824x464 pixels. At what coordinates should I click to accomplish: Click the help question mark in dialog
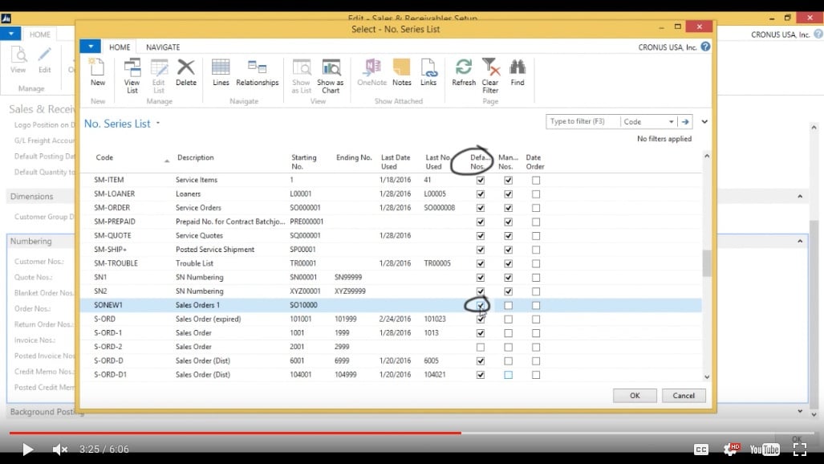tap(705, 47)
